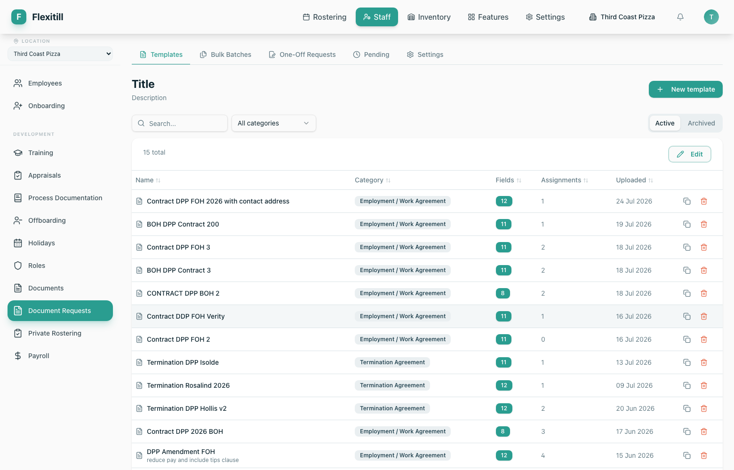The image size is (734, 470).
Task: Delete Contract DPP 2026 BOH template
Action: (704, 431)
